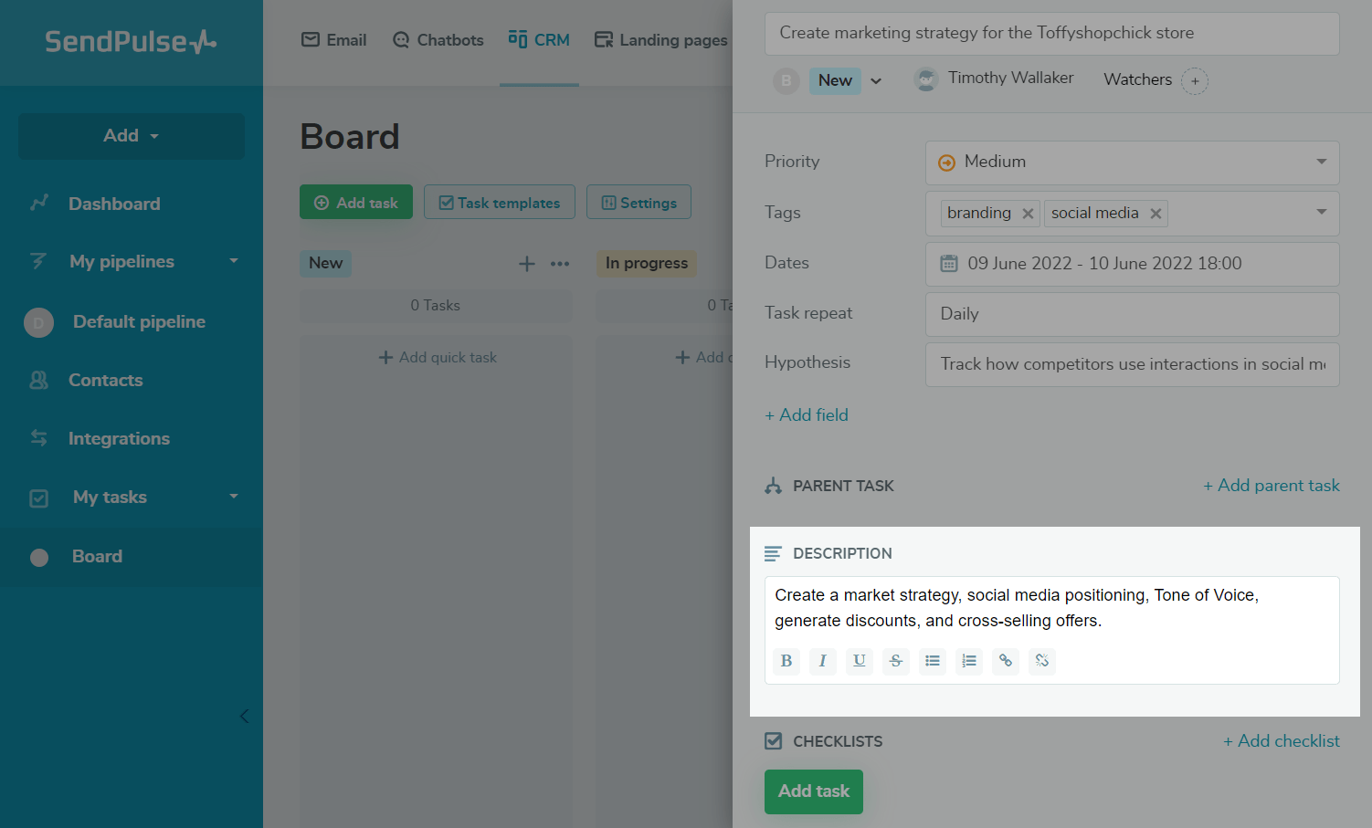Insert bulleted list in description
Screen dimensions: 1372x828
(933, 661)
